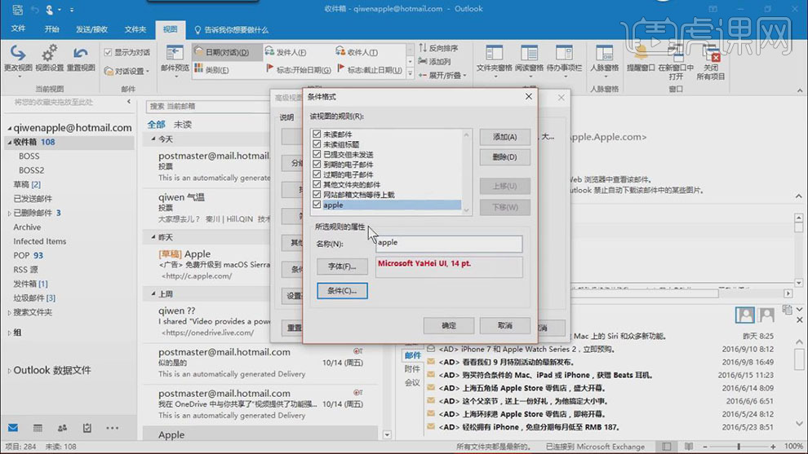Image resolution: width=808 pixels, height=454 pixels.
Task: Open the 文件夹 ribbon tab
Action: tap(135, 29)
